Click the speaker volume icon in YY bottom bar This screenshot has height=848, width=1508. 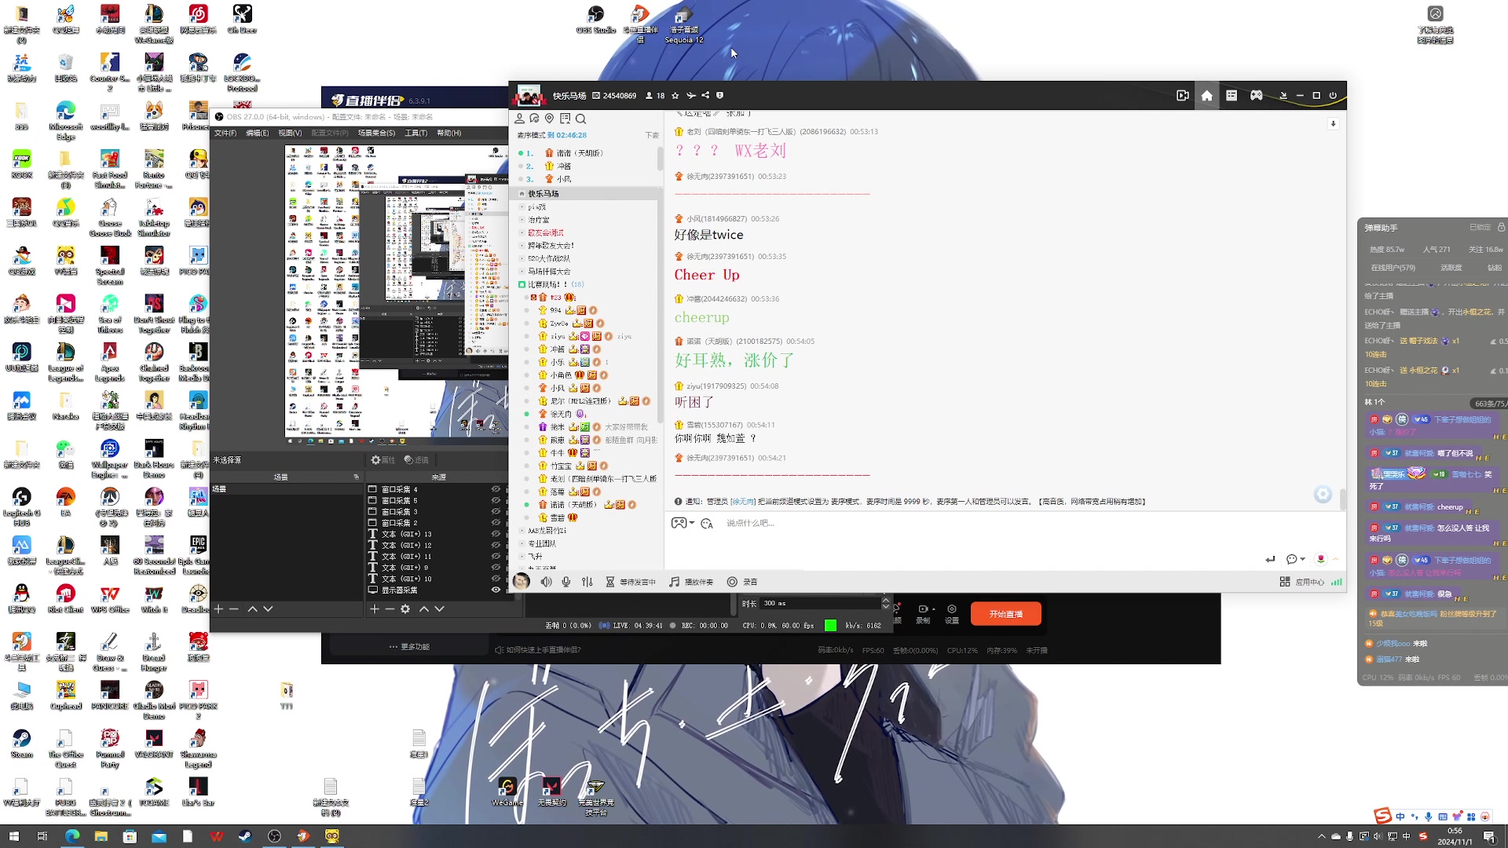[x=546, y=582]
